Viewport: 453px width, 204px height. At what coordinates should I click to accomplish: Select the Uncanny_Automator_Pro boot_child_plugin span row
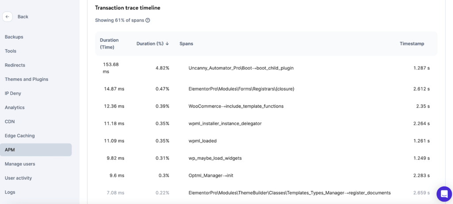[x=241, y=68]
